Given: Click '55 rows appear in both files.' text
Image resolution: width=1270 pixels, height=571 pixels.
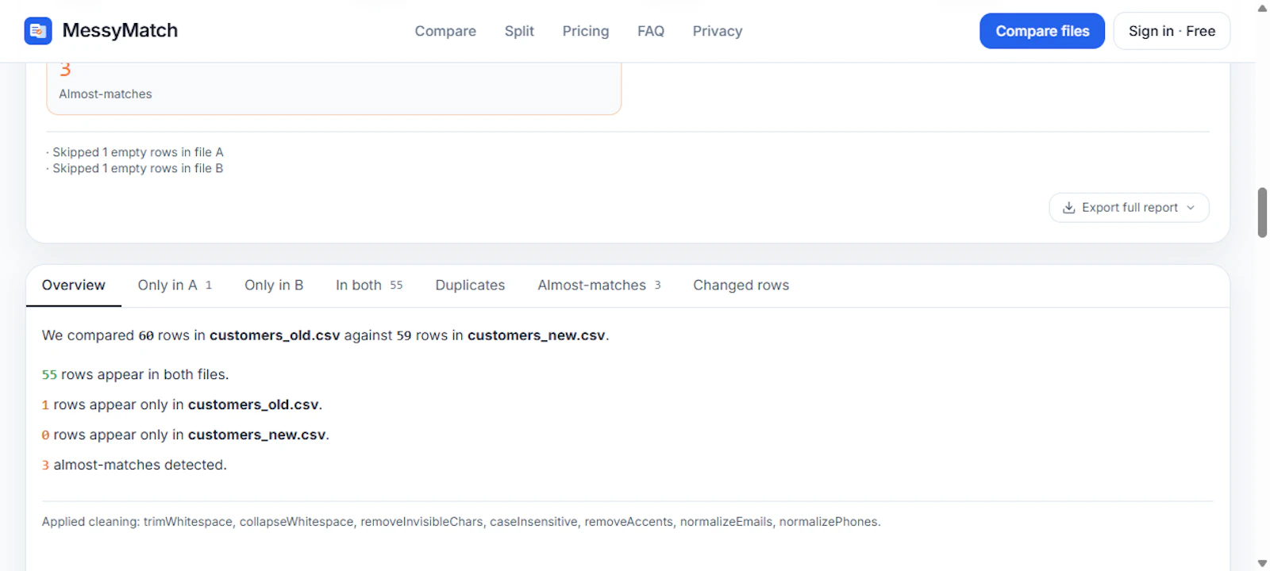Looking at the screenshot, I should click(x=135, y=374).
